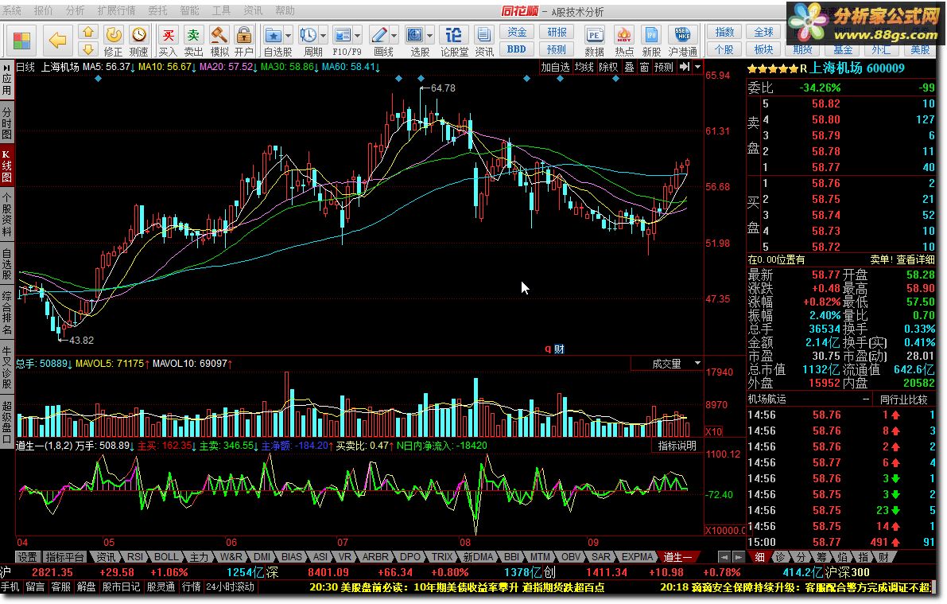The image size is (947, 604).
Task: Open the 系统 menu
Action: [12, 11]
